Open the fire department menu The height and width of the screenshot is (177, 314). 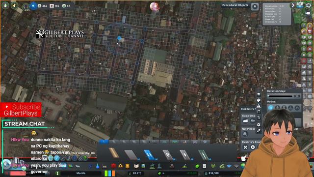(121, 166)
